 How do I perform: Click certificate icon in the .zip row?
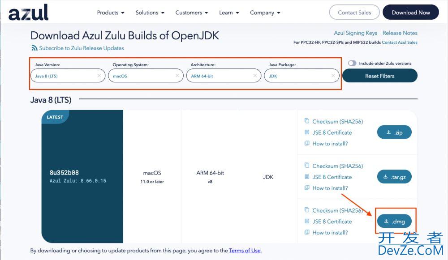[x=307, y=132]
